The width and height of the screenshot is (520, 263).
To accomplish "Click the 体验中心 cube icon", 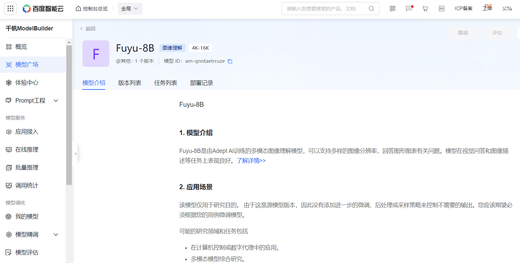I will pyautogui.click(x=9, y=83).
